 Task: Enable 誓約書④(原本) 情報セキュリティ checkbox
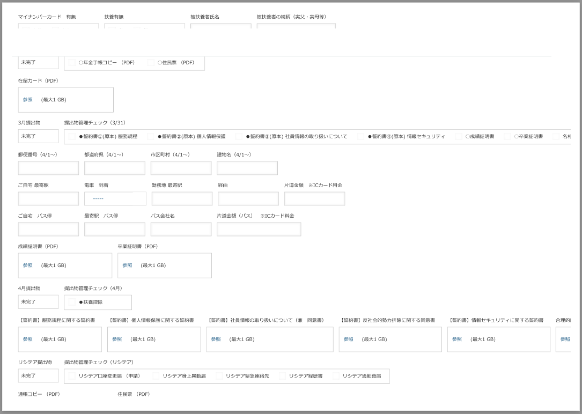361,137
